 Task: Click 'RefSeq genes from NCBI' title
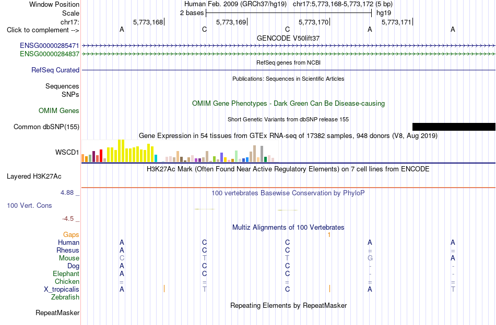tap(288, 63)
